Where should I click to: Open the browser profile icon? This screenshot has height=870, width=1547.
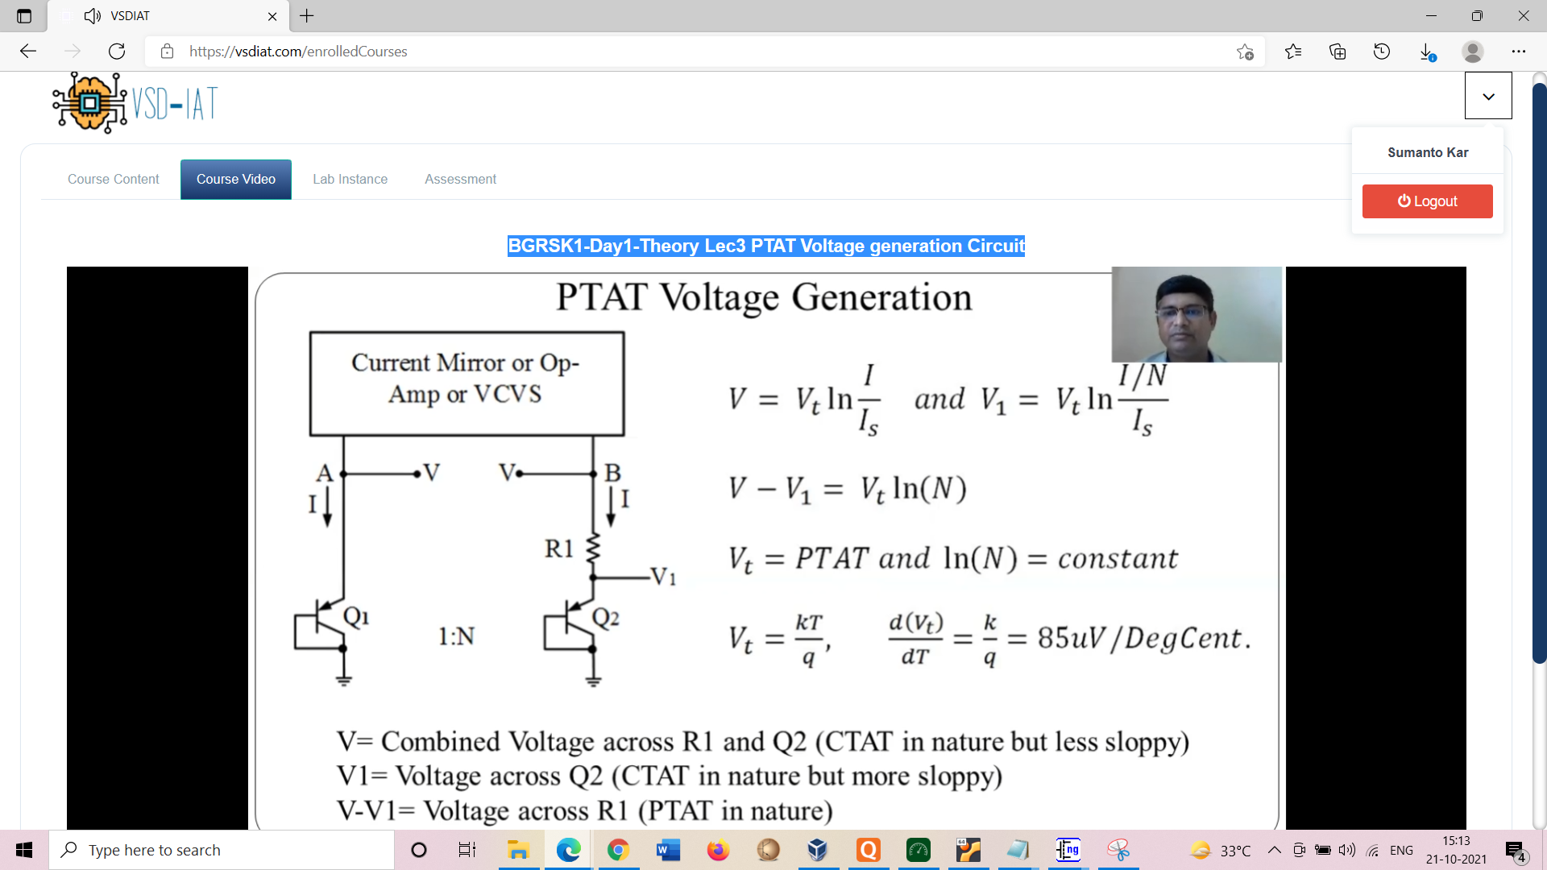1472,51
